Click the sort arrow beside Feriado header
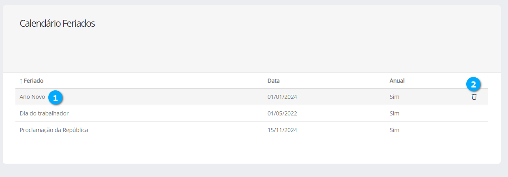Screen dimensions: 508x177 pos(21,81)
